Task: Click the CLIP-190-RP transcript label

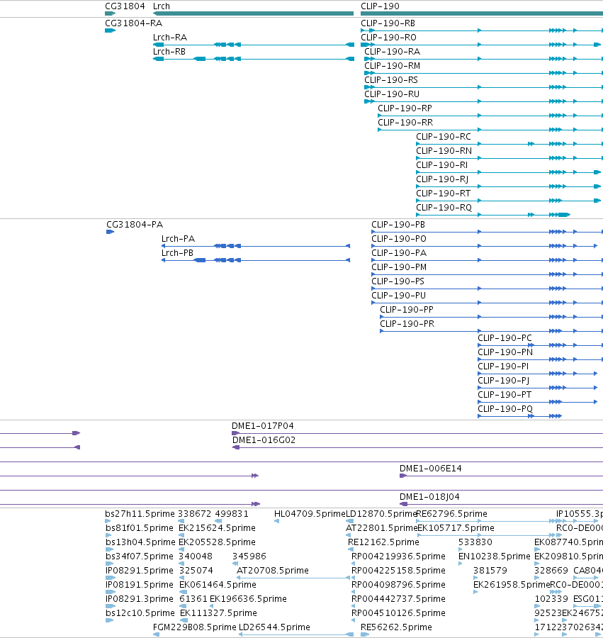Action: [405, 108]
